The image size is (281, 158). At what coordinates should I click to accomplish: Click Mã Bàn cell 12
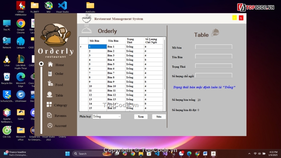(97, 95)
